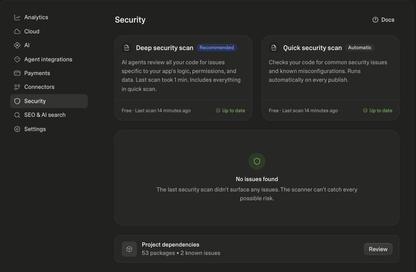
Task: Open the Settings page
Action: (x=49, y=129)
